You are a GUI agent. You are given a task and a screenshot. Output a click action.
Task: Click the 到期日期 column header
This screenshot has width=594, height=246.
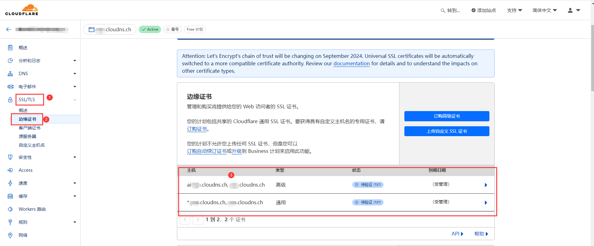pos(437,170)
